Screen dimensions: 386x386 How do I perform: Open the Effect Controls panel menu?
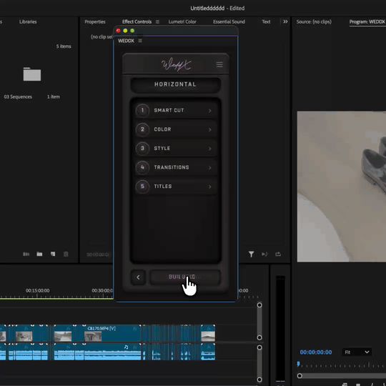(157, 21)
